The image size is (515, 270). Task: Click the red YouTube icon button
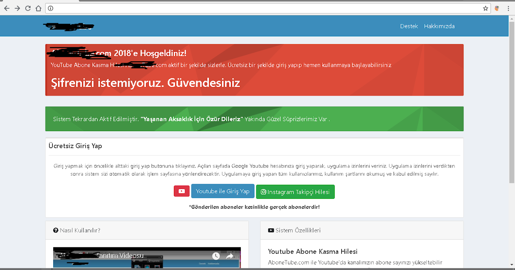click(182, 191)
